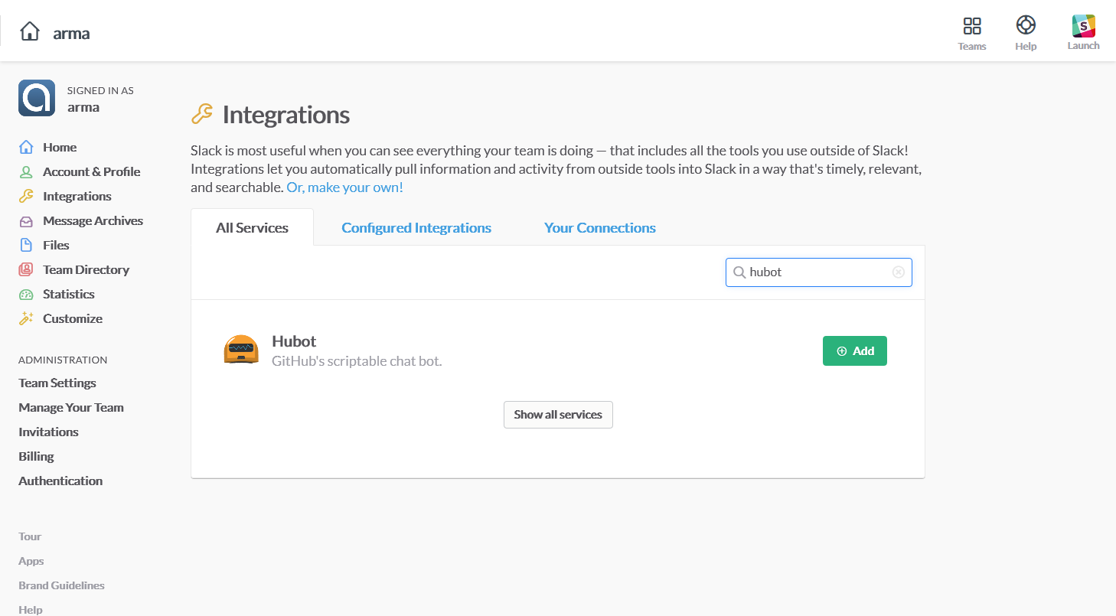Open Billing page
The height and width of the screenshot is (616, 1116).
36,456
